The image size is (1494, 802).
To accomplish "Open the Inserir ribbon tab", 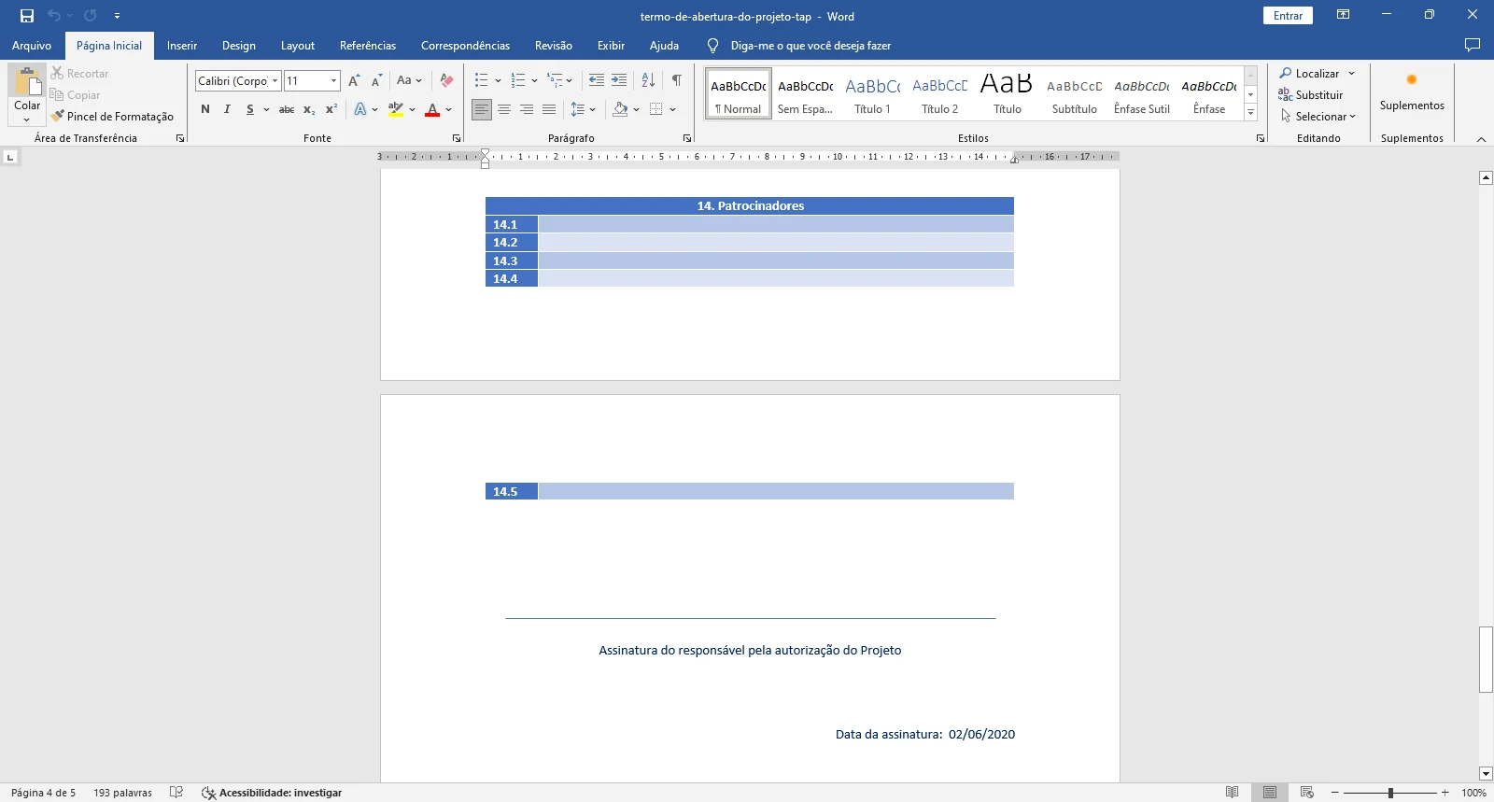I will (x=181, y=46).
